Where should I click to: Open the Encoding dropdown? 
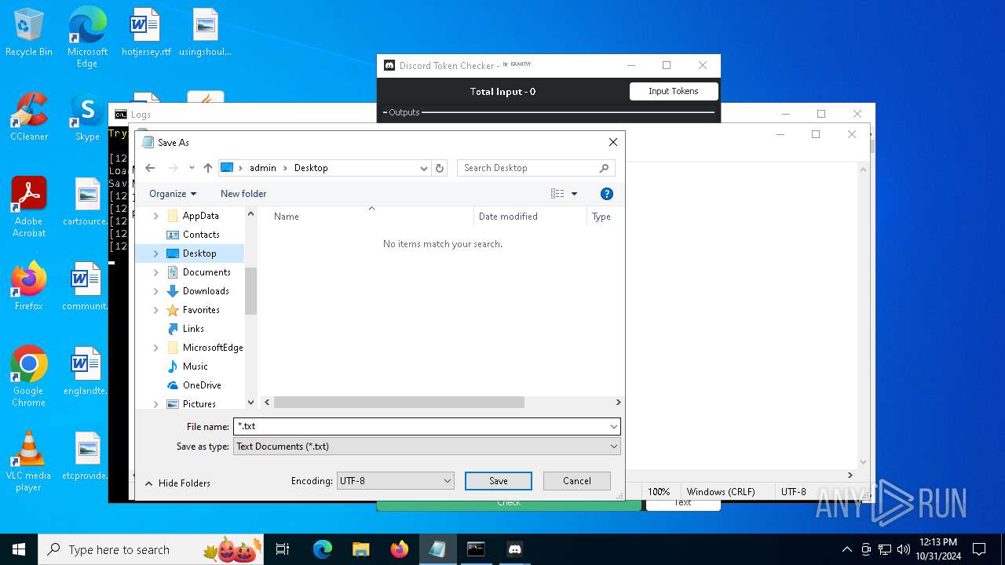tap(395, 481)
